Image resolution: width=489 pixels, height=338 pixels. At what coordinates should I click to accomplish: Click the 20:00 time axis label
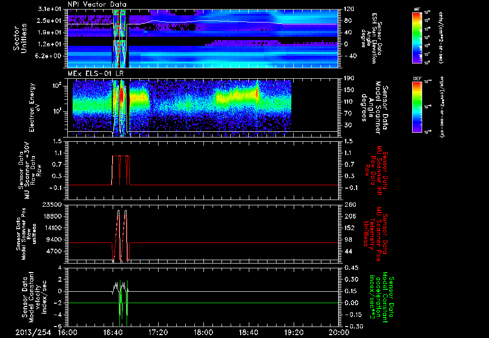tap(339, 333)
